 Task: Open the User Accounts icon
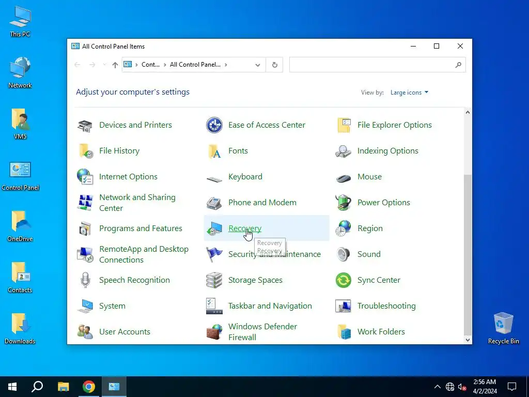point(85,332)
